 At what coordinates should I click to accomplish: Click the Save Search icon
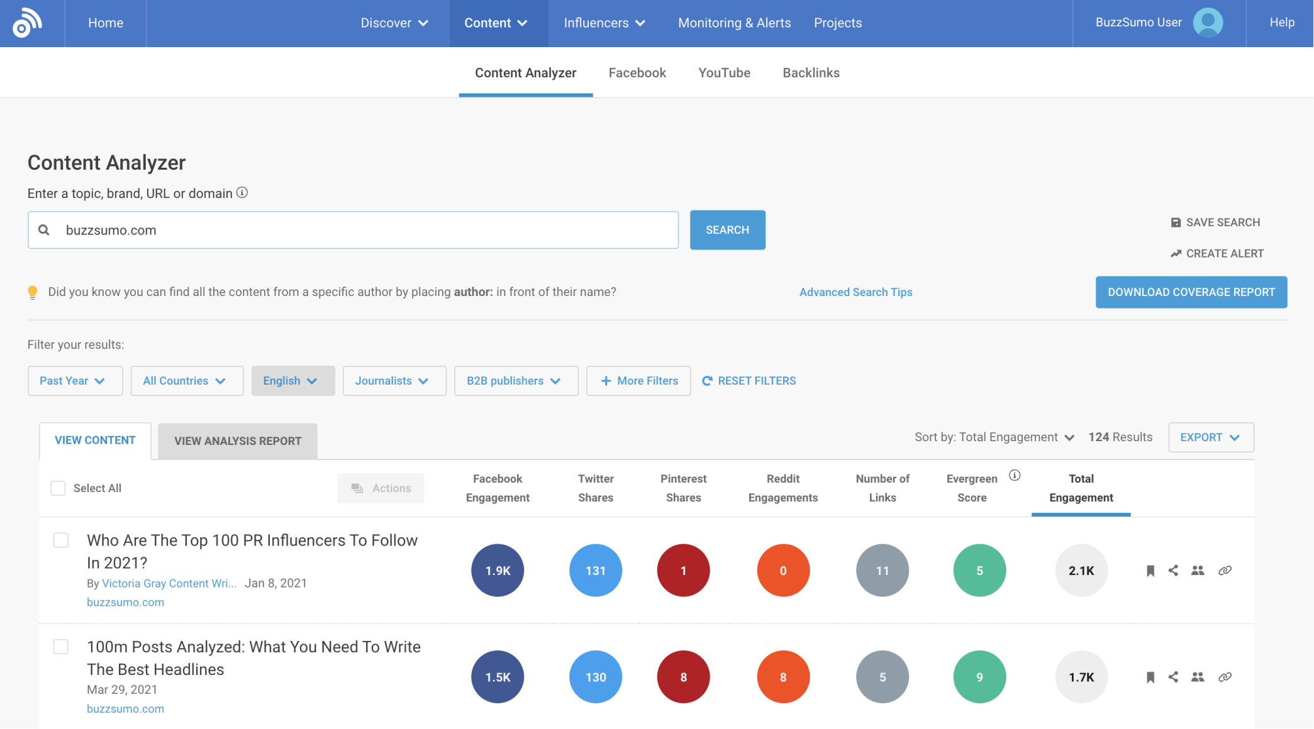(x=1175, y=222)
